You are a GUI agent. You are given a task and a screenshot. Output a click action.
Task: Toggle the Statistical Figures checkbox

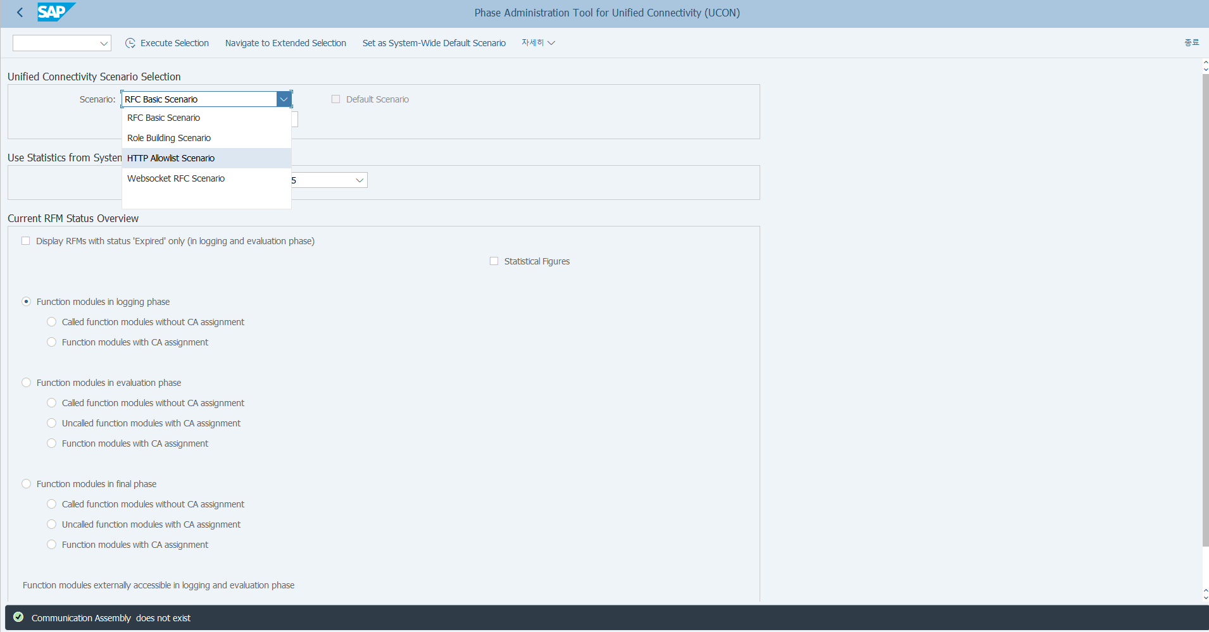tap(494, 261)
